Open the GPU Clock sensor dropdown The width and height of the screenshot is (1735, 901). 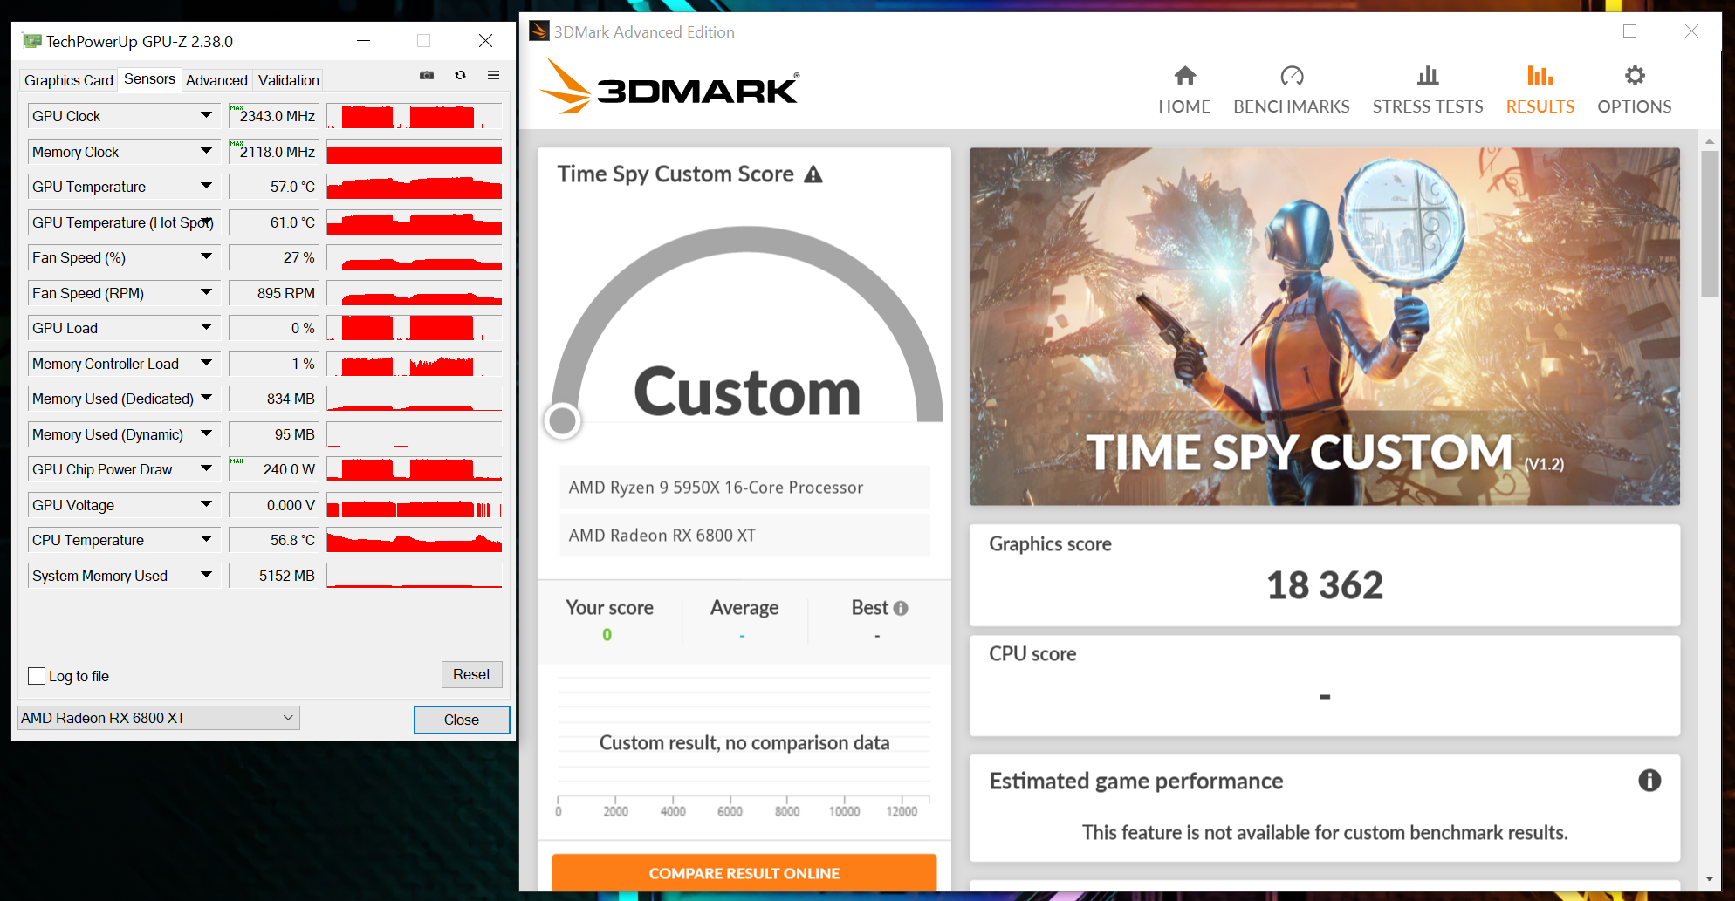(x=207, y=115)
